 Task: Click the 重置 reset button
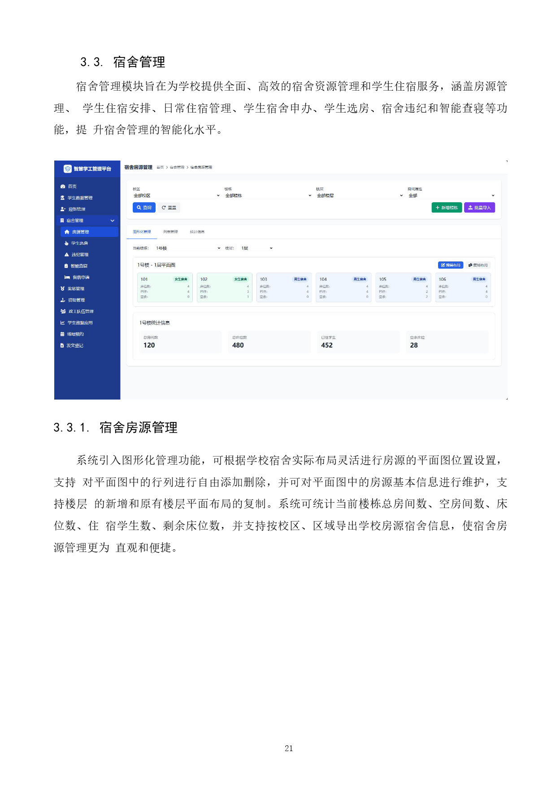pos(169,208)
